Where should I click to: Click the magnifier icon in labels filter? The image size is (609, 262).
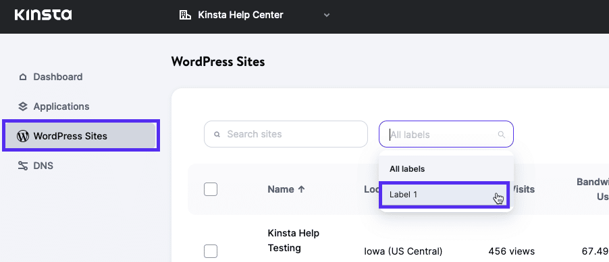pyautogui.click(x=502, y=135)
